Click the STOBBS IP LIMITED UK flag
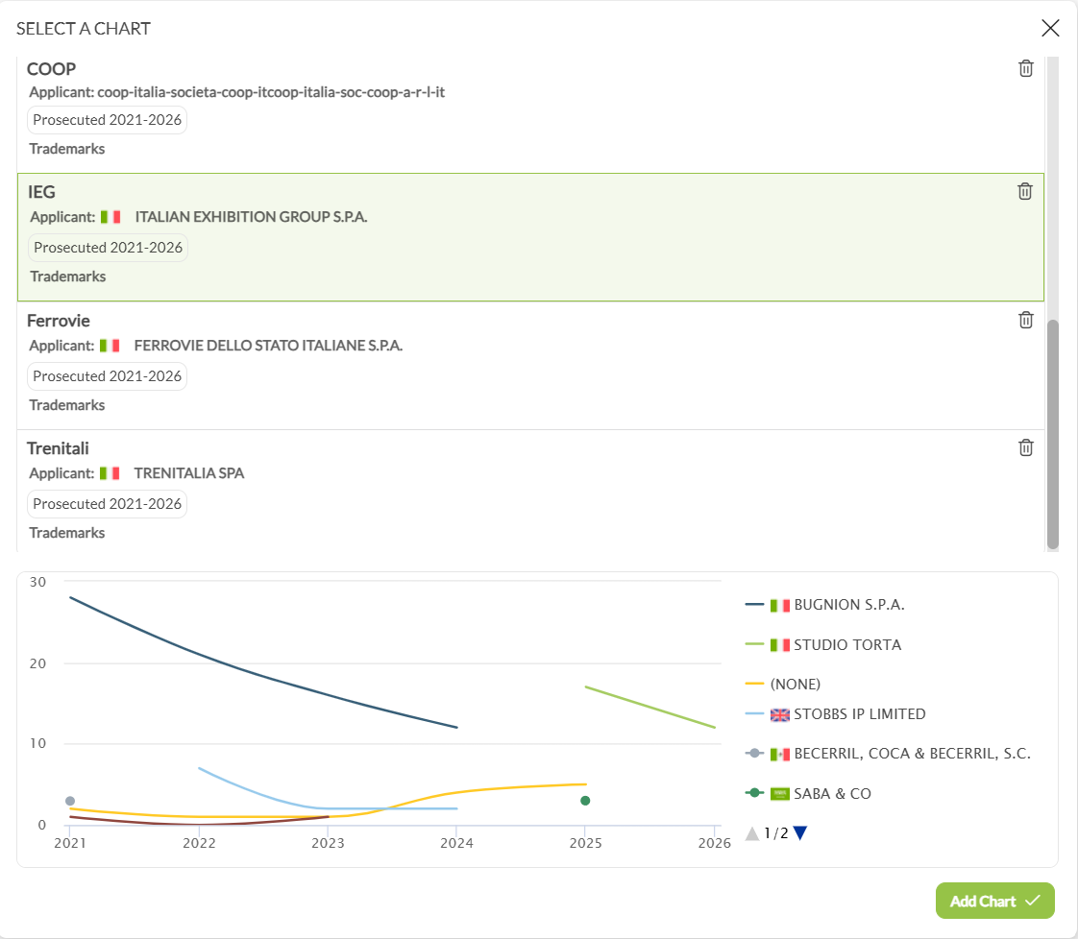 779,714
